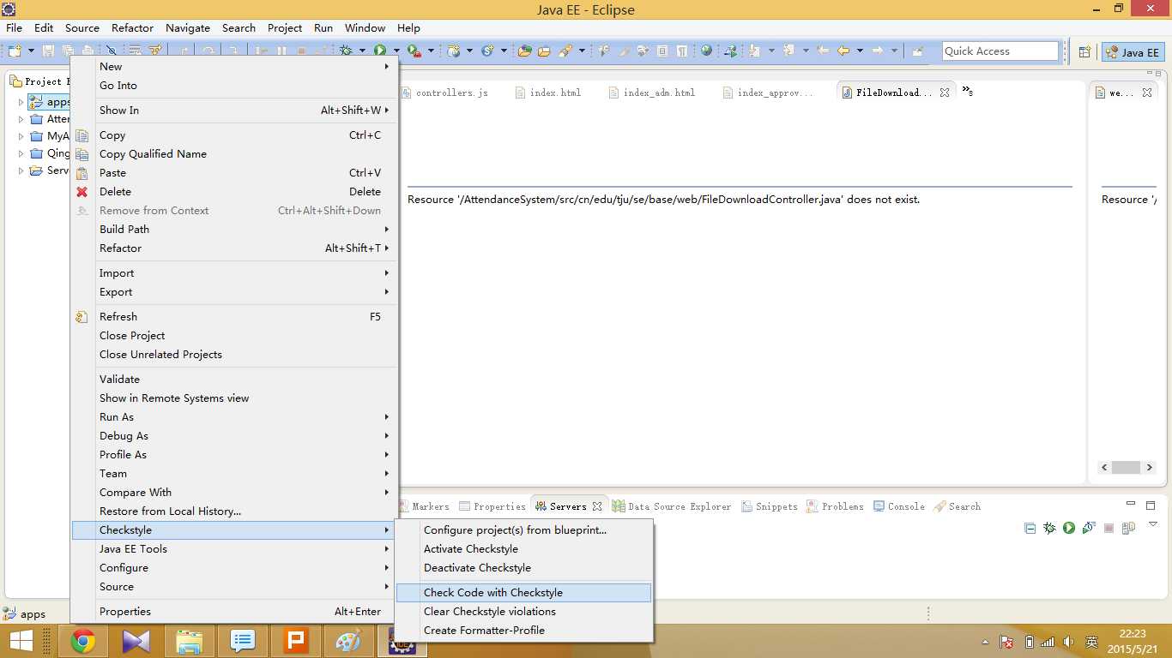Open the Paint app in taskbar
Image resolution: width=1172 pixels, height=658 pixels.
tap(349, 641)
